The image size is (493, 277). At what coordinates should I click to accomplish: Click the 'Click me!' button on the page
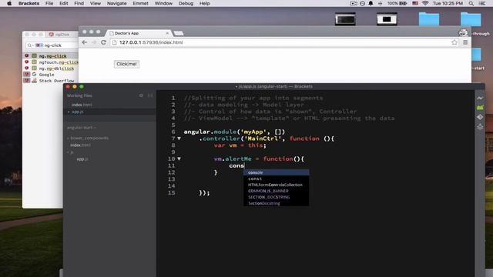pyautogui.click(x=126, y=64)
